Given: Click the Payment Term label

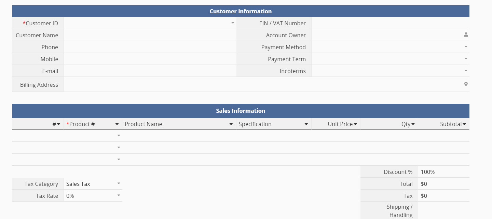Looking at the screenshot, I should (287, 59).
